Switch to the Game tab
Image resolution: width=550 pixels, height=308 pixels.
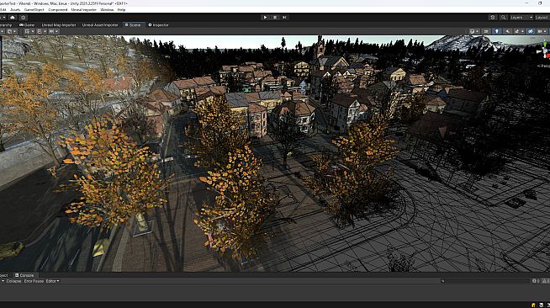point(27,25)
